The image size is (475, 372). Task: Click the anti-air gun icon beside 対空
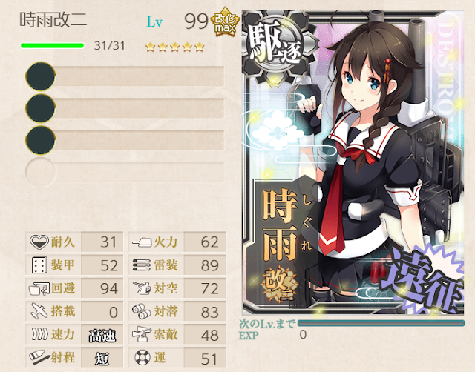pos(142,288)
